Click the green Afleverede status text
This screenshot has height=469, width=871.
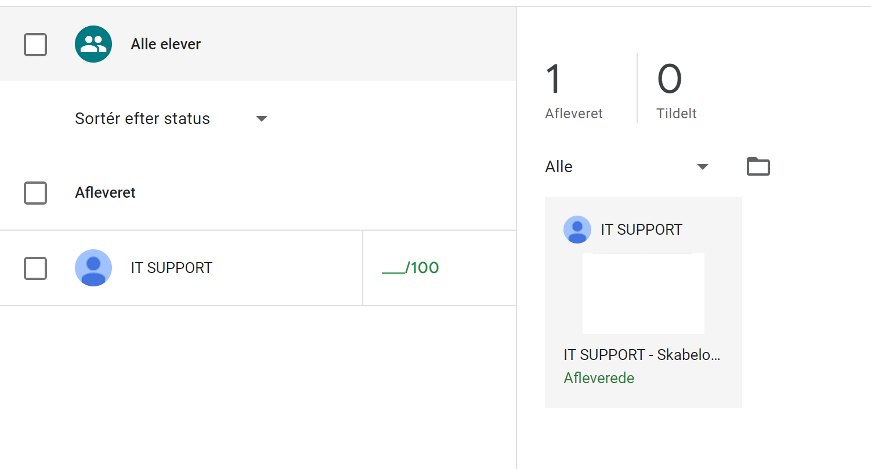[x=599, y=378]
